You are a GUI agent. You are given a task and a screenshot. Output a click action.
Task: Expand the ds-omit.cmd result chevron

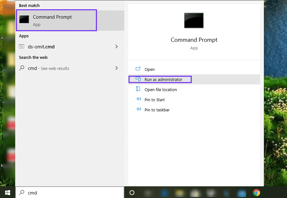(x=117, y=46)
